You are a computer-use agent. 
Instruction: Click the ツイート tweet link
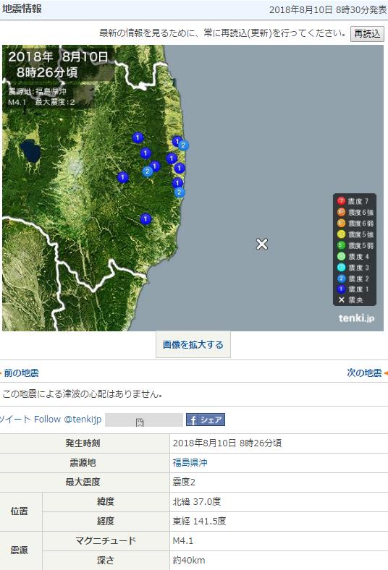point(15,419)
